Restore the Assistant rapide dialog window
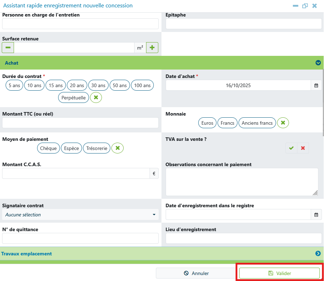 pos(305,6)
